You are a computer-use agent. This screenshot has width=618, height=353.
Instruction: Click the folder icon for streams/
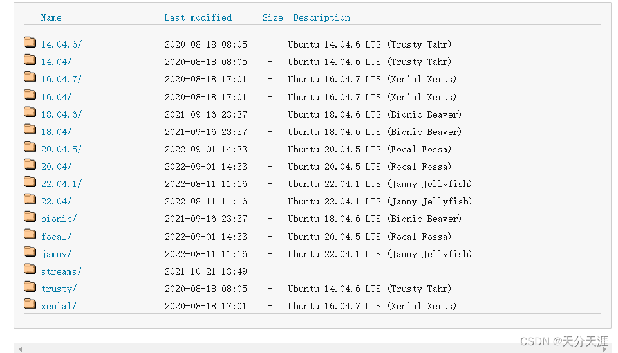[x=30, y=269]
